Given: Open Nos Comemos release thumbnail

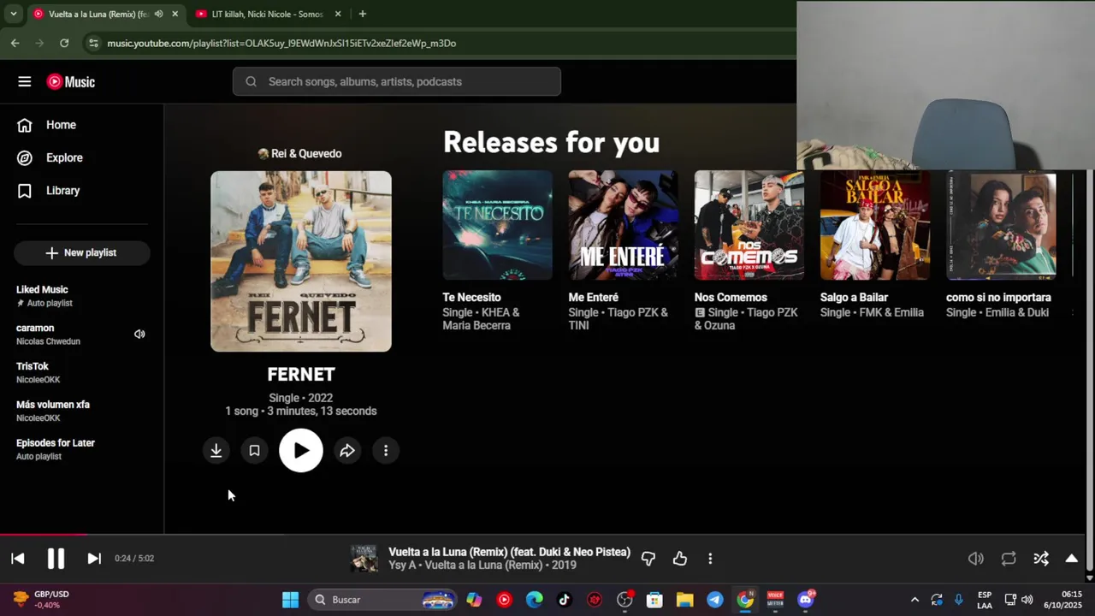Looking at the screenshot, I should point(749,225).
